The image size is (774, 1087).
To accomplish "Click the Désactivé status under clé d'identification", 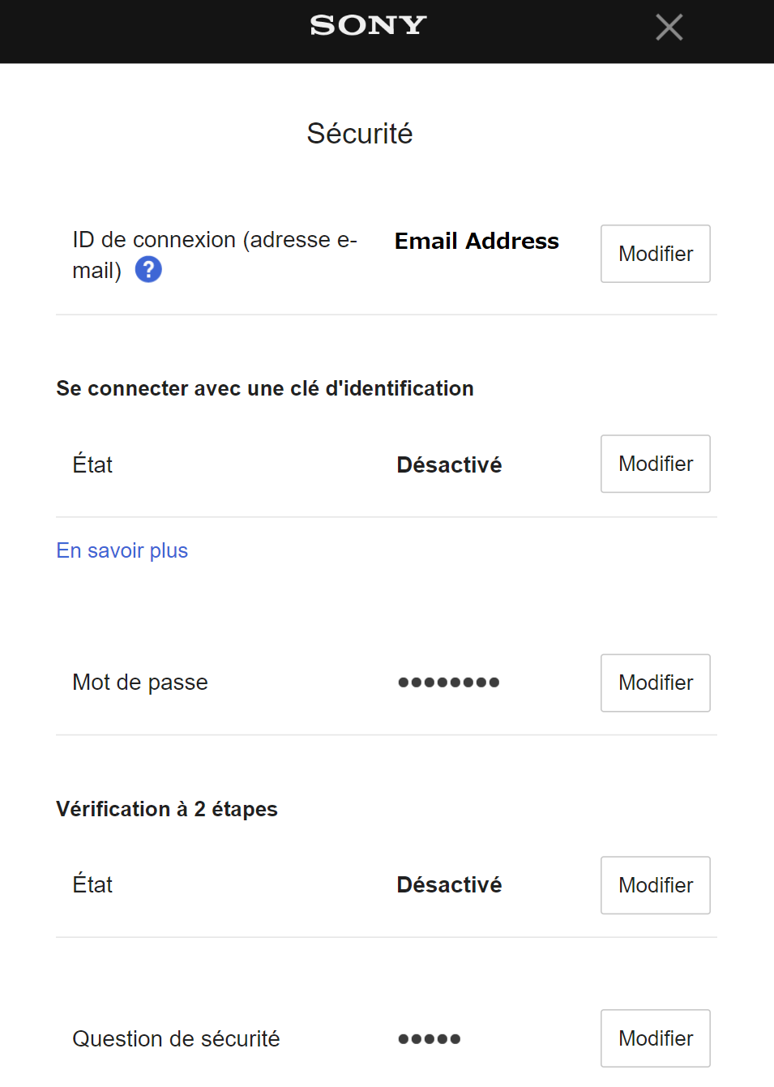I will 449,464.
